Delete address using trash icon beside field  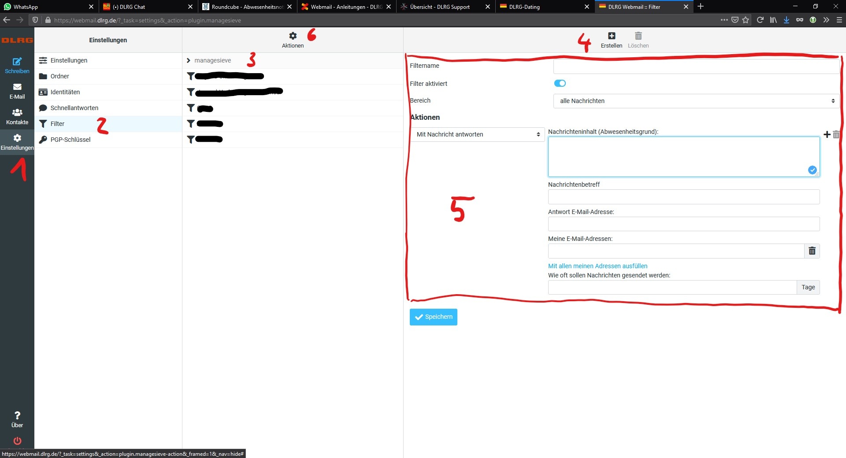pos(812,251)
